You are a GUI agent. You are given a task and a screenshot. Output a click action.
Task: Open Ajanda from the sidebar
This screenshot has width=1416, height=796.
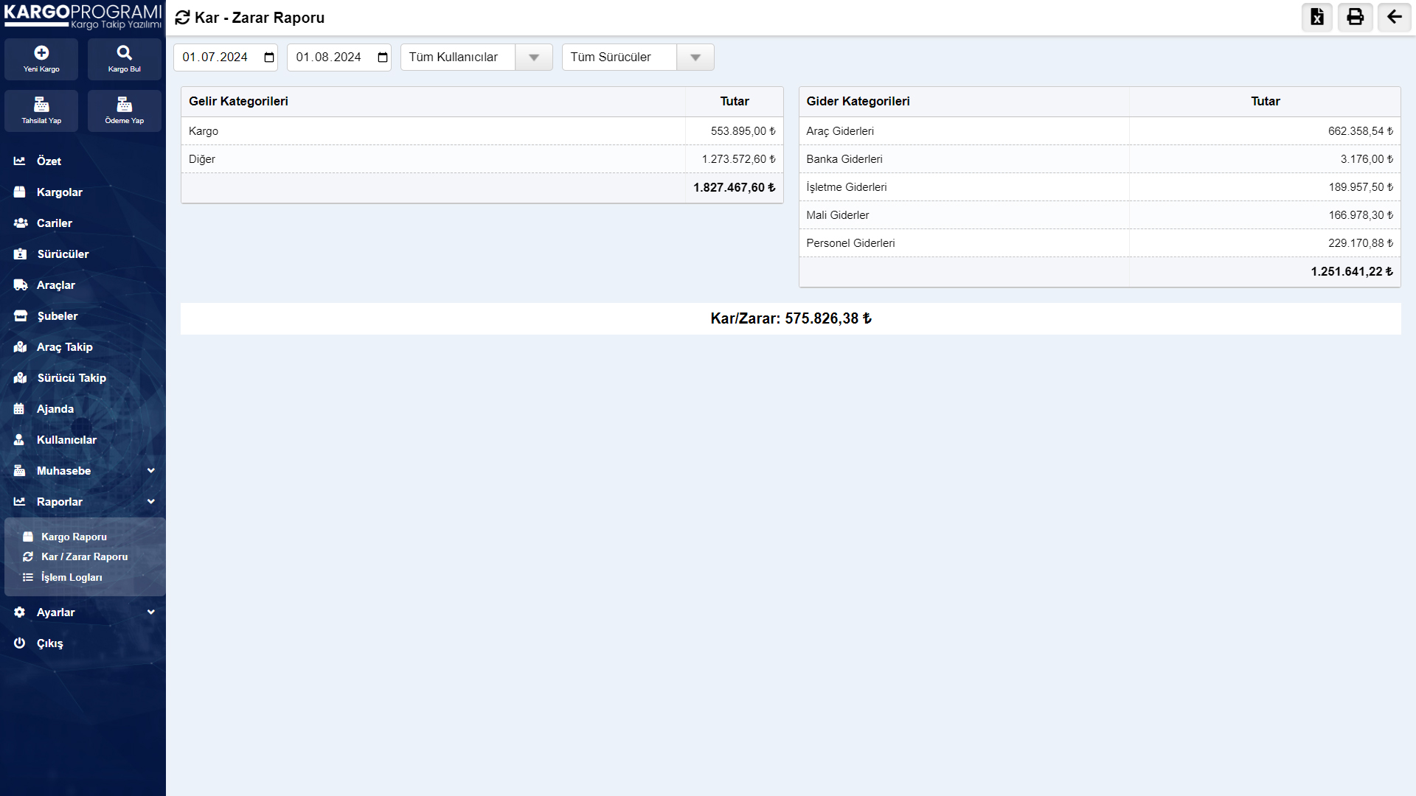(x=55, y=408)
